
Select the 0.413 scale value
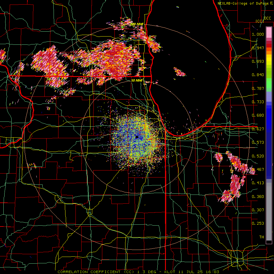pyautogui.click(x=258, y=183)
